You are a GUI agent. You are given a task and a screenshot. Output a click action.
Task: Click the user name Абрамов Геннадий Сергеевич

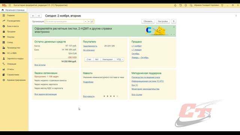[x=207, y=5]
